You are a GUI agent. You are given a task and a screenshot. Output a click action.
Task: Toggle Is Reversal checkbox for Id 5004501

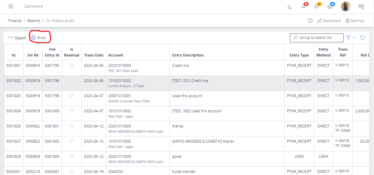pos(71,172)
